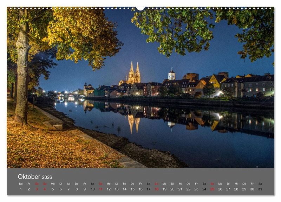Viewport: 281px width, 202px height.
Task: Click the white clock tower
Action: pyautogui.click(x=172, y=74)
